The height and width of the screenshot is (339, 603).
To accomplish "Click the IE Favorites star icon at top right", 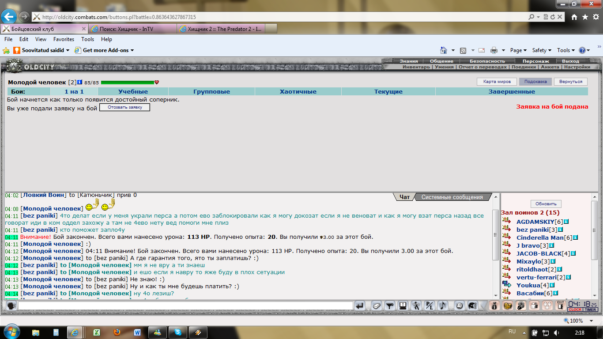I will [x=585, y=17].
